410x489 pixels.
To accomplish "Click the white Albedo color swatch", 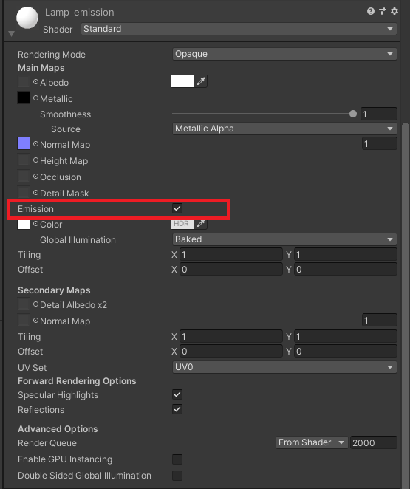I will click(x=182, y=81).
